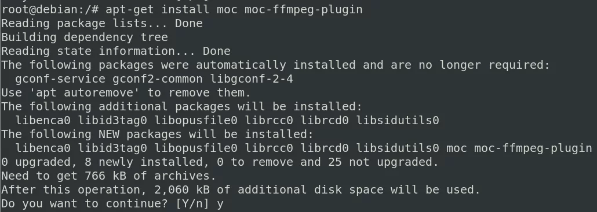Click the apt-get install command text
Image resolution: width=597 pixels, height=212 pixels.
tap(157, 9)
